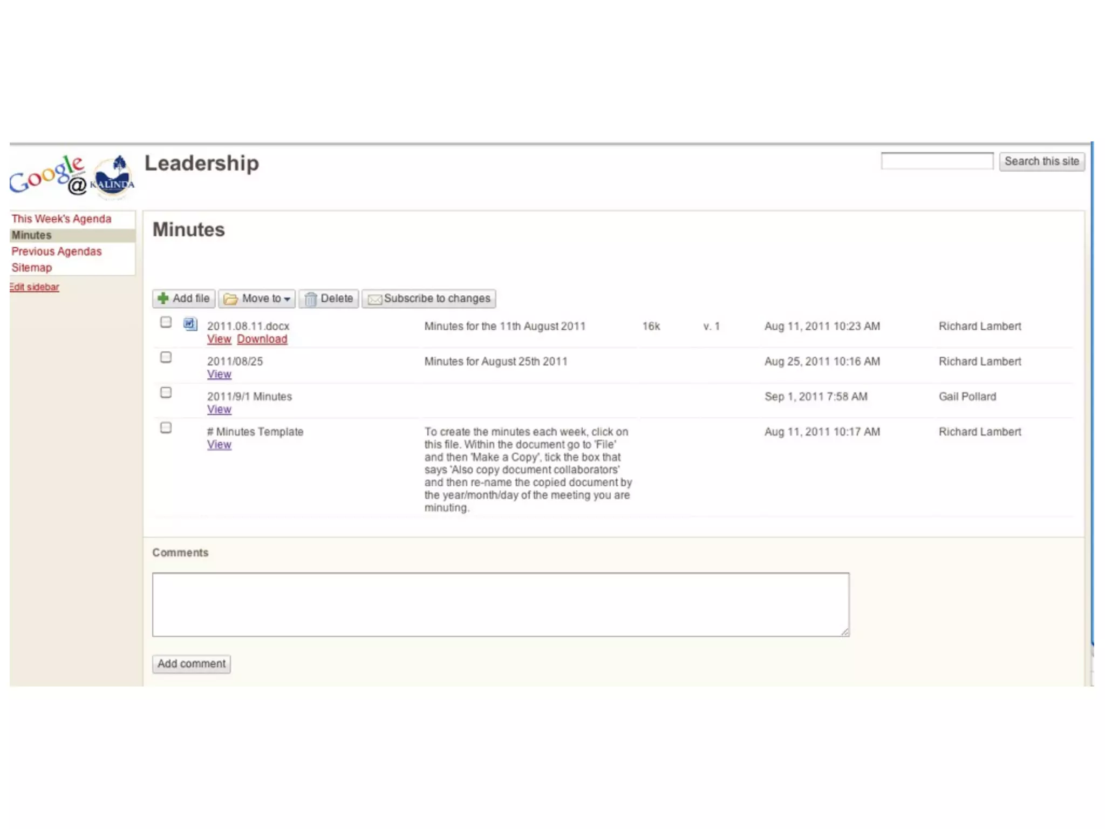Tick the 2011/9/1 Minutes checkbox
Screen dimensions: 1105x829
(x=166, y=393)
